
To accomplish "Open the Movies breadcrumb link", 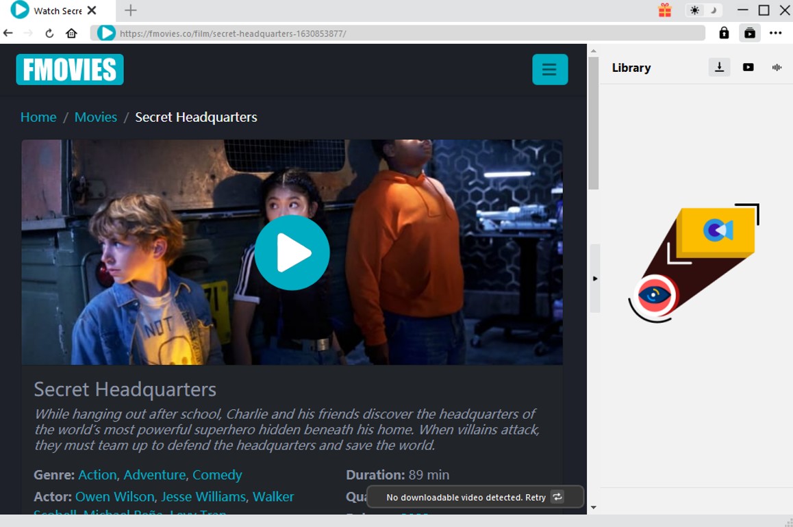I will coord(96,117).
